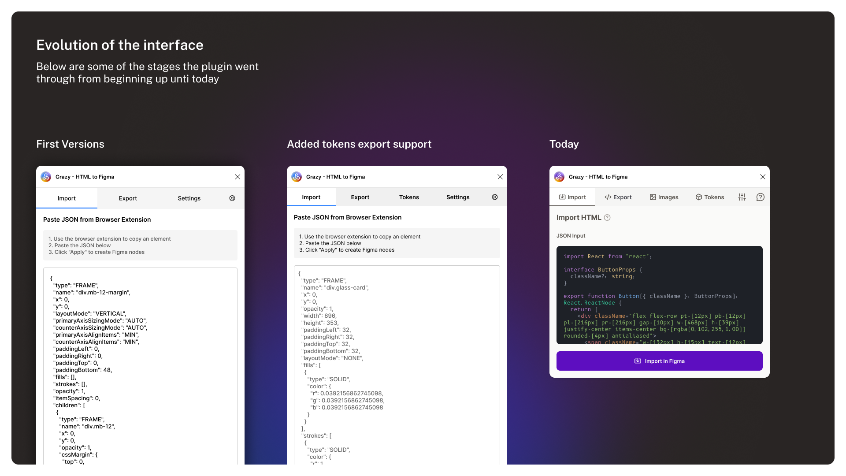Open Tokens tab in middle plugin window
The width and height of the screenshot is (846, 476).
(x=409, y=197)
